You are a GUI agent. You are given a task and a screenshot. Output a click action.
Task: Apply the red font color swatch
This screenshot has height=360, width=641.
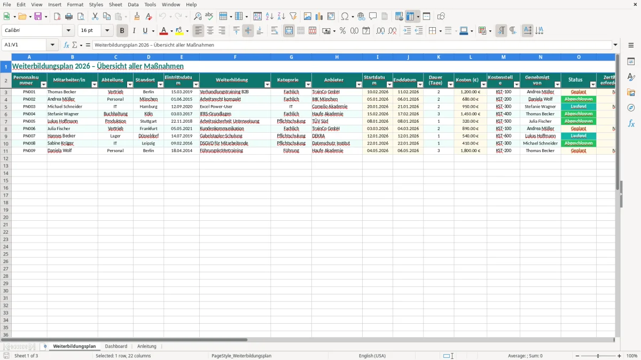pos(163,31)
